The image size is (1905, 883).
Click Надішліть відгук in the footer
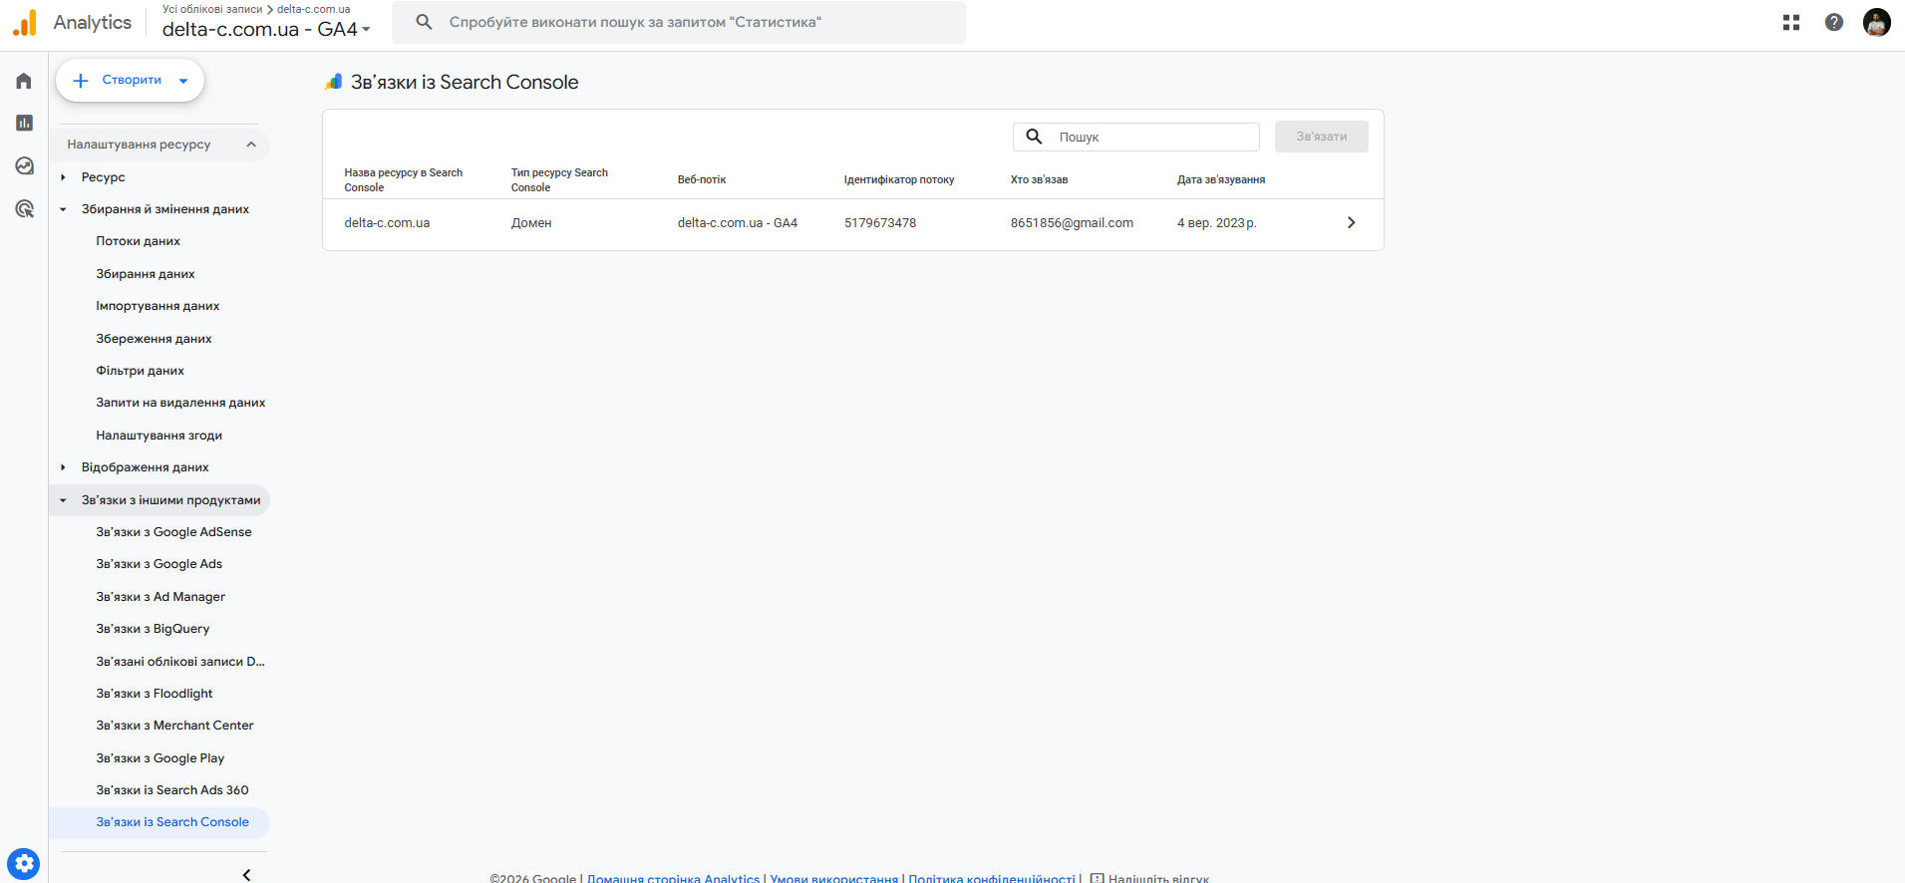(1158, 879)
